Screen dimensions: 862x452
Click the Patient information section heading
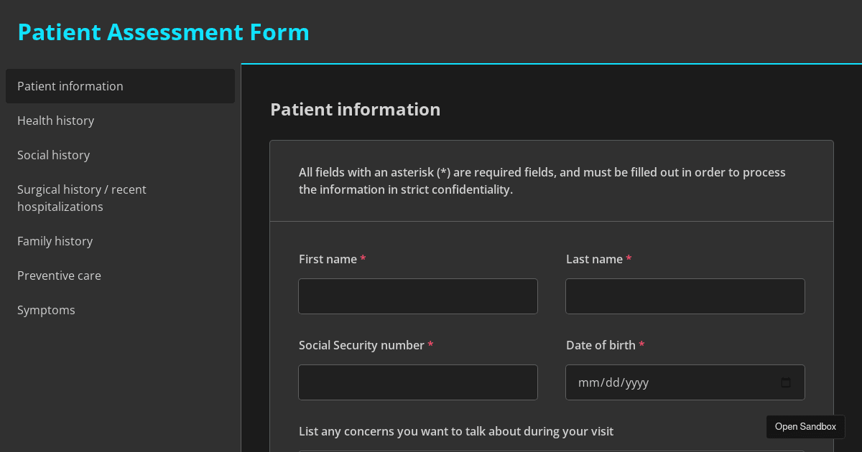(356, 110)
